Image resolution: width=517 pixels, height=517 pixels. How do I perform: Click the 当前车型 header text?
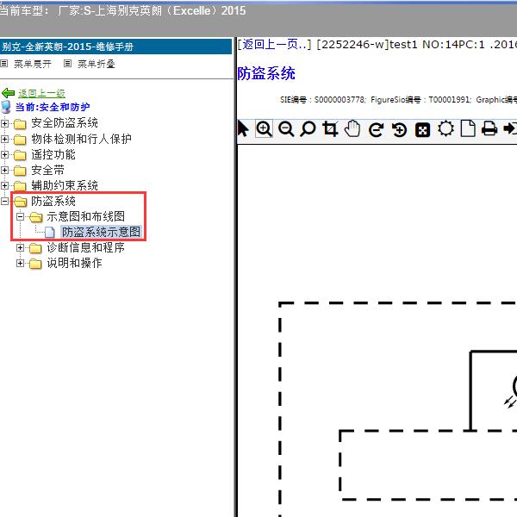(x=122, y=10)
